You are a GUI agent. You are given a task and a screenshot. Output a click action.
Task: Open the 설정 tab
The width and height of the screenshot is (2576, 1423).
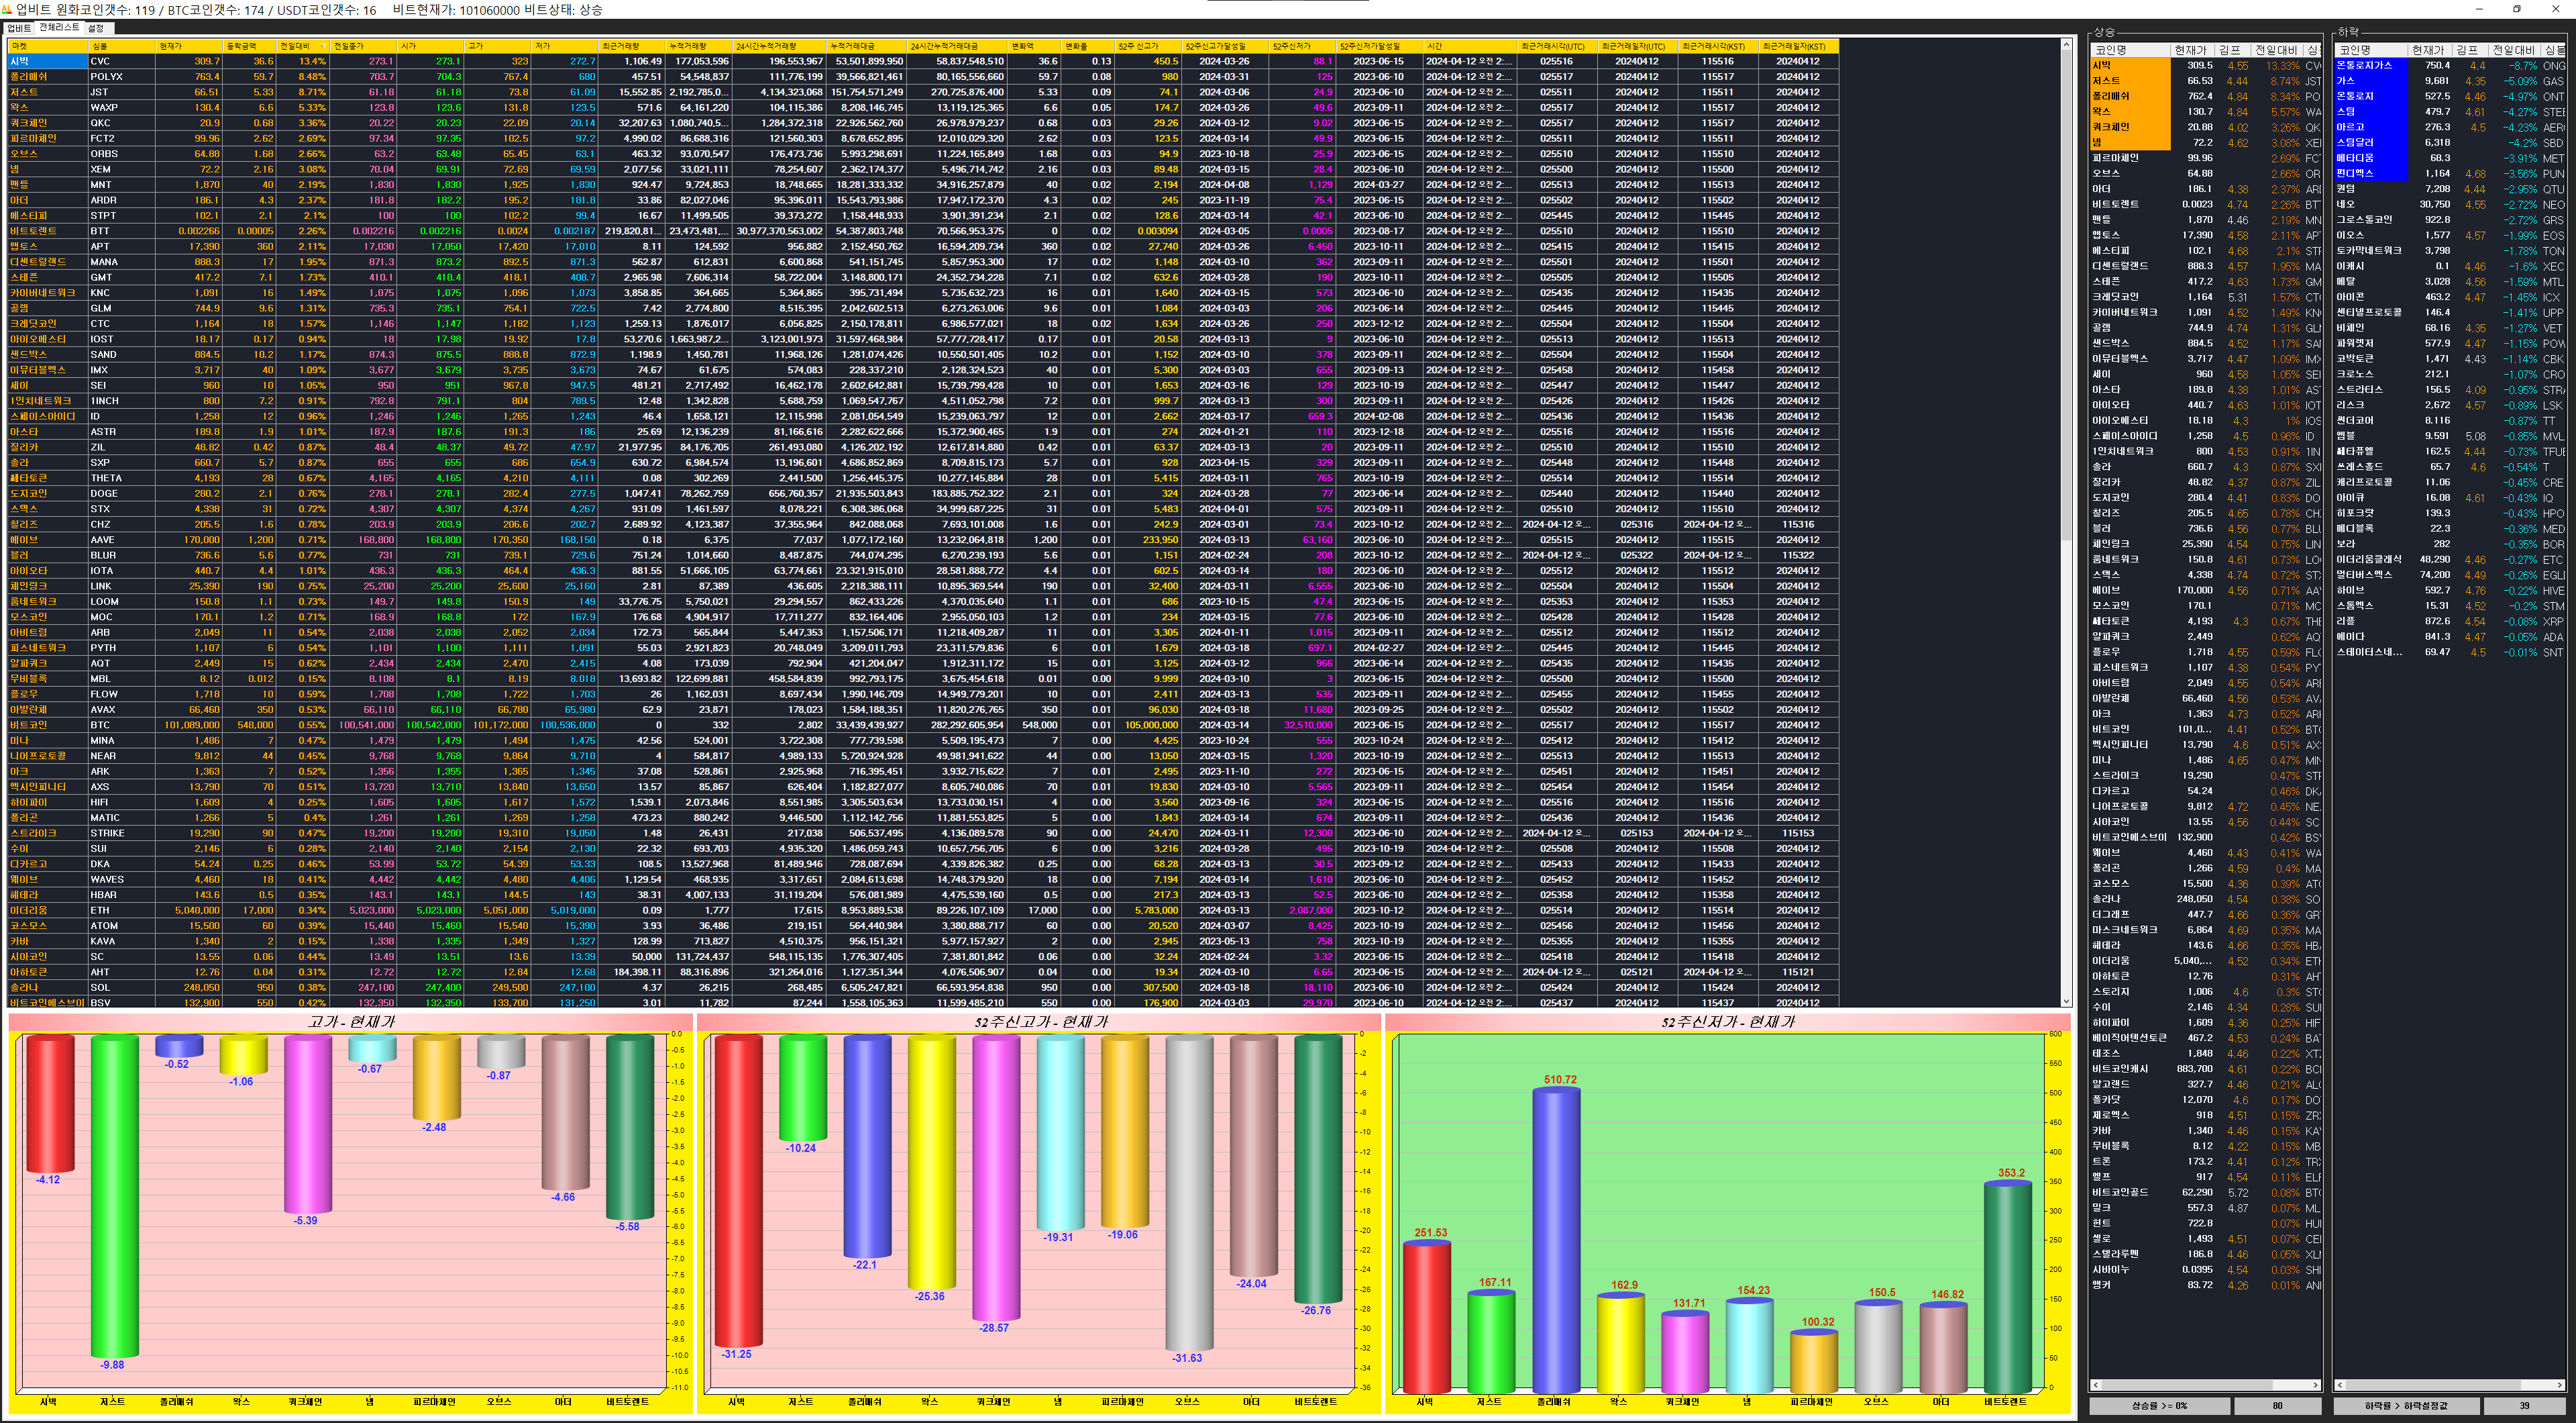pos(96,28)
